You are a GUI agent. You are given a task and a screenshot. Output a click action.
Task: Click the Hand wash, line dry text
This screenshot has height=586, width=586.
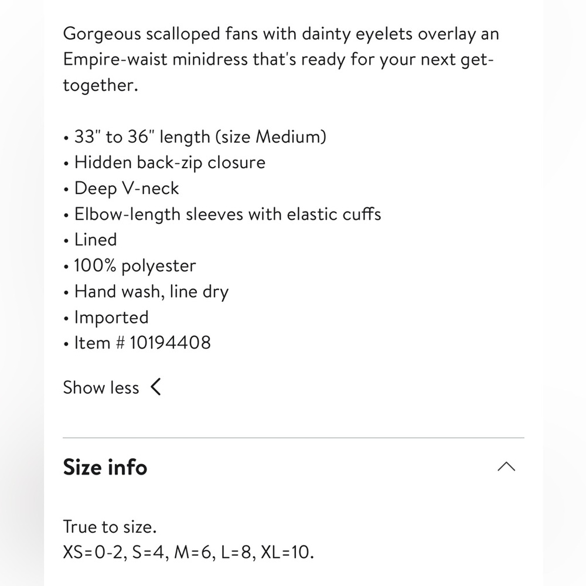point(151,291)
